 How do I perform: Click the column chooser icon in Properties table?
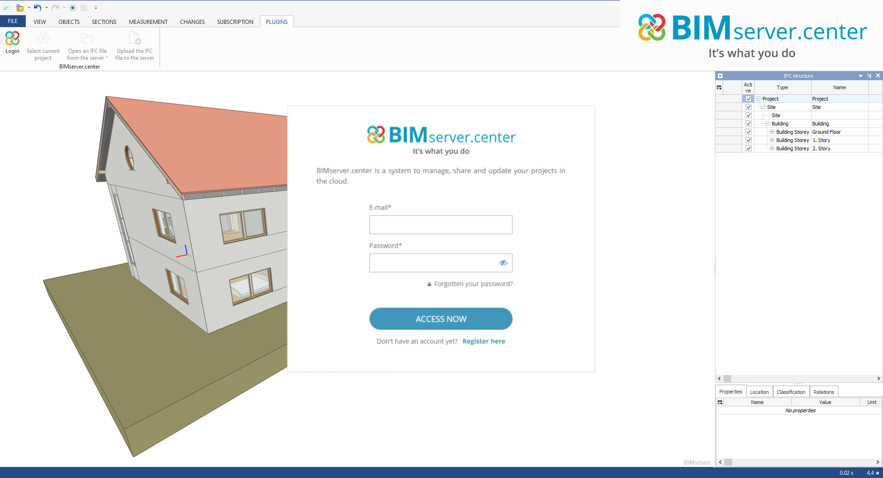(720, 402)
